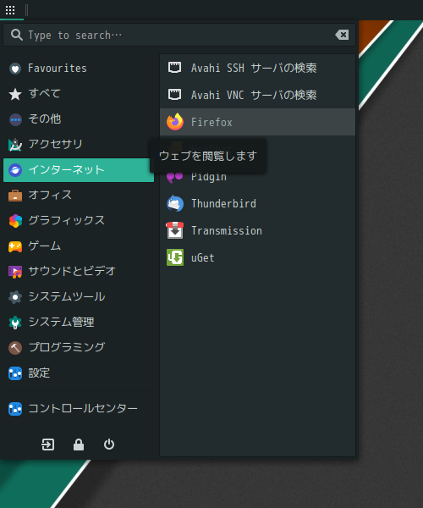Launch Thunderbird mail
This screenshot has width=423, height=508.
tap(258, 203)
